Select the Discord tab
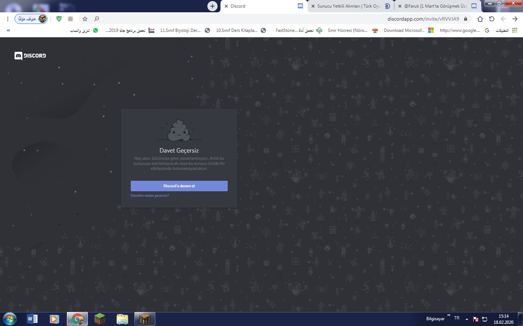The image size is (523, 326). [264, 6]
